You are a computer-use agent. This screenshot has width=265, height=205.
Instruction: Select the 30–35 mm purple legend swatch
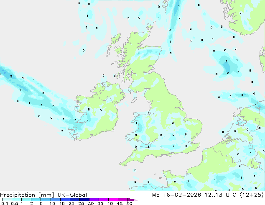[94, 200]
